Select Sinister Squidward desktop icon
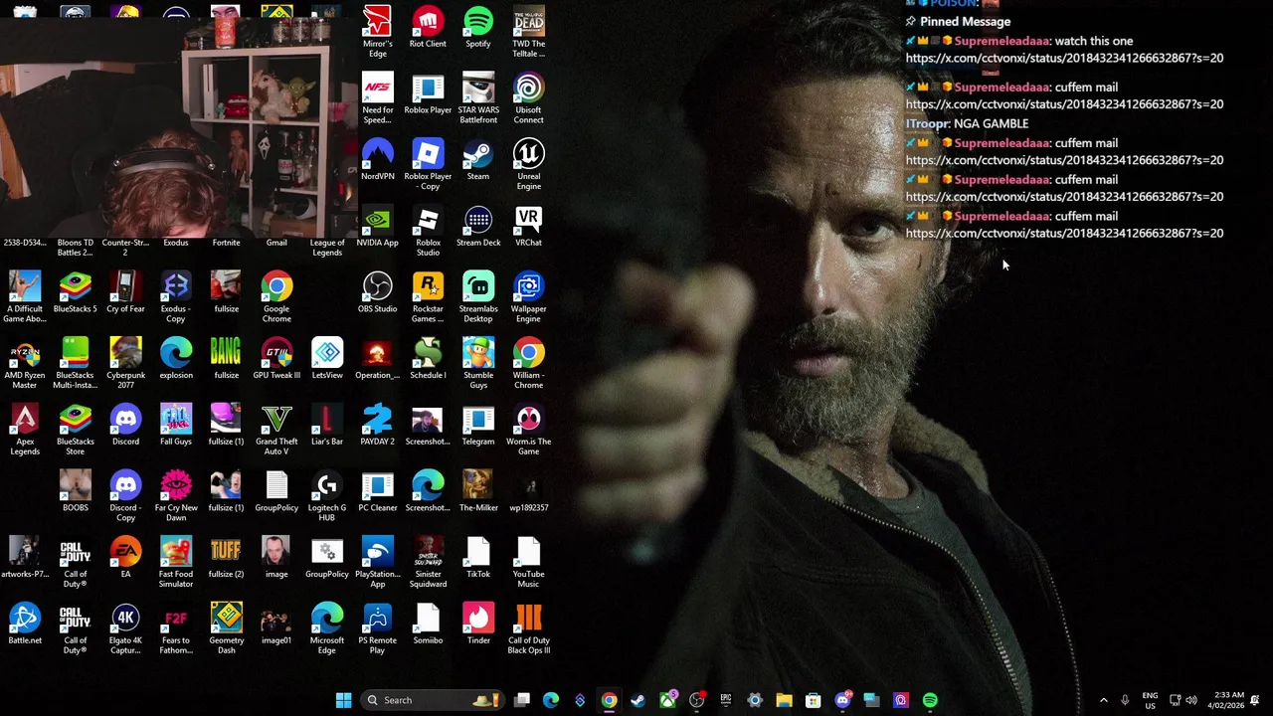 tap(428, 562)
